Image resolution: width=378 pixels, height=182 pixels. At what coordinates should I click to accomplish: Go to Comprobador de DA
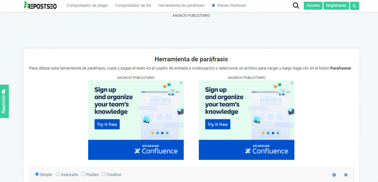tap(133, 6)
